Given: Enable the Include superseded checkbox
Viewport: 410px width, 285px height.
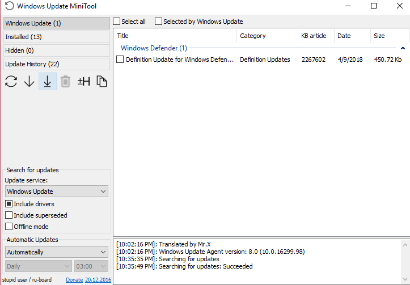Looking at the screenshot, I should pyautogui.click(x=9, y=215).
